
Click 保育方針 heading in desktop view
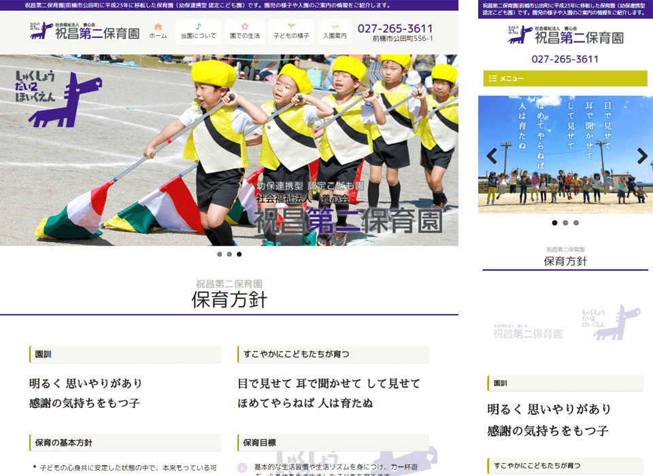[229, 300]
